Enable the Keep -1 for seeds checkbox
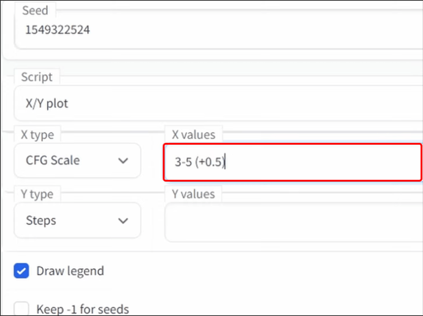This screenshot has width=423, height=316. [21, 309]
